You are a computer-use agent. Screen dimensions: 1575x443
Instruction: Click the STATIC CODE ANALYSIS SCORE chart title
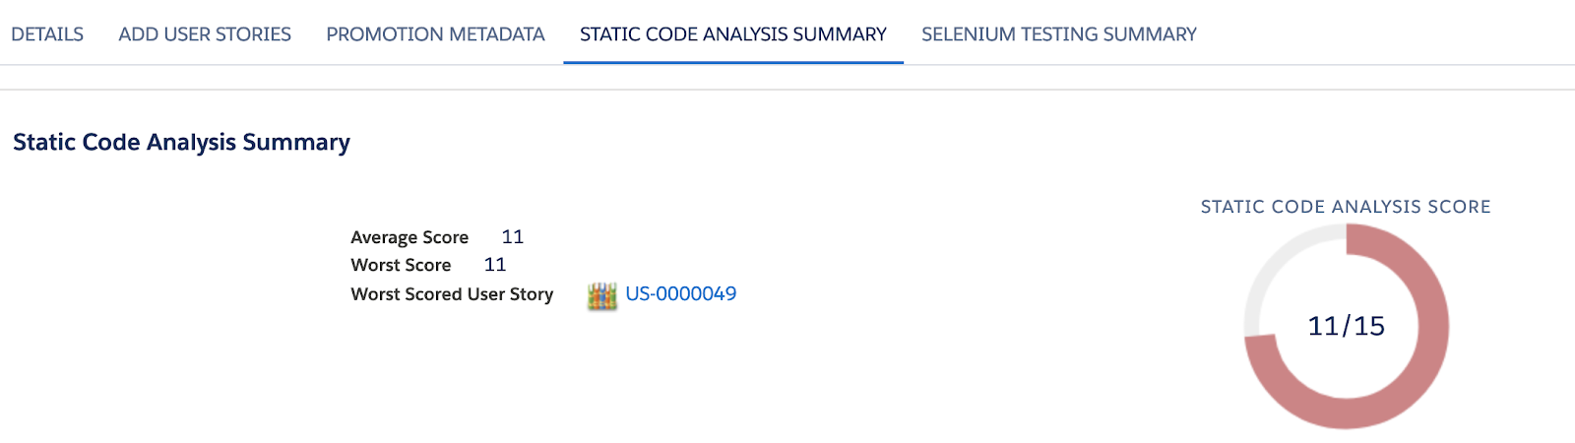click(1346, 207)
